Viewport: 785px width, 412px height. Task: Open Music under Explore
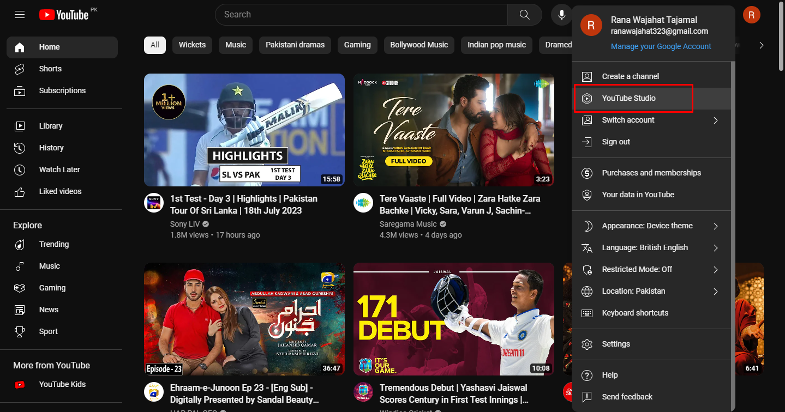[62, 266]
